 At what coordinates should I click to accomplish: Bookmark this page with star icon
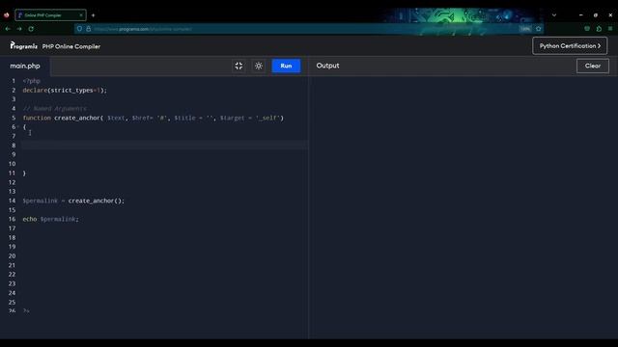tap(539, 29)
